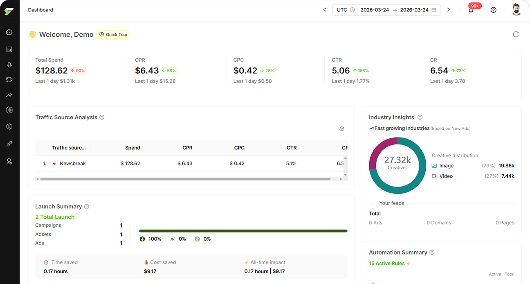Open the rocket launch sidebar icon
The width and height of the screenshot is (530, 284).
click(9, 64)
